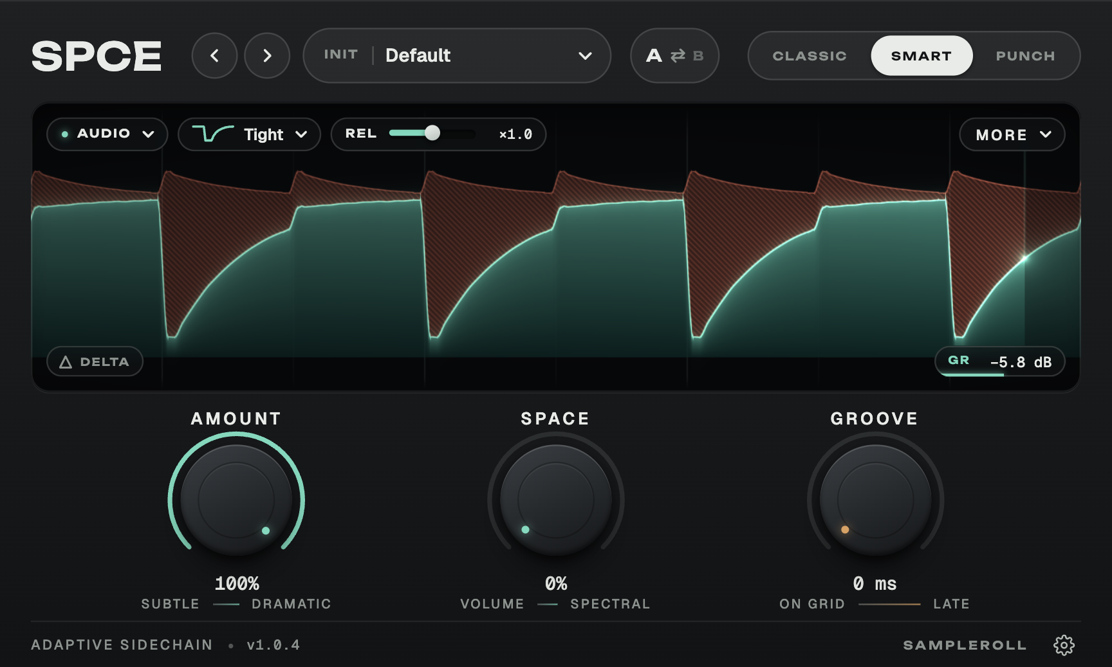This screenshot has width=1112, height=667.
Task: Switch to A state in A/B compare
Action: click(x=654, y=56)
